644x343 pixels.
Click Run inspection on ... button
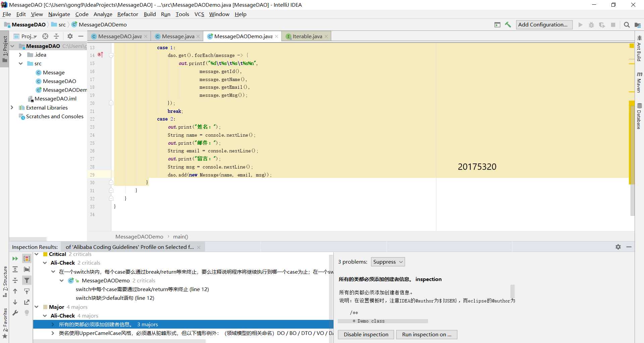point(427,334)
